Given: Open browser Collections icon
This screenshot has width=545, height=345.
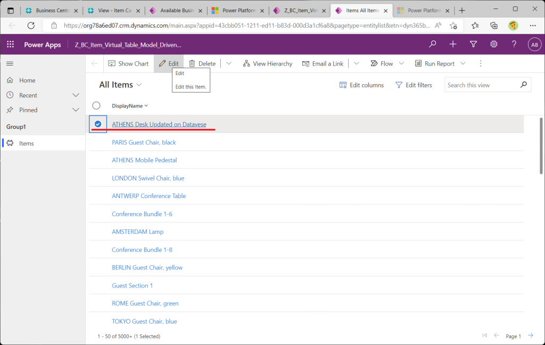Looking at the screenshot, I should (494, 26).
